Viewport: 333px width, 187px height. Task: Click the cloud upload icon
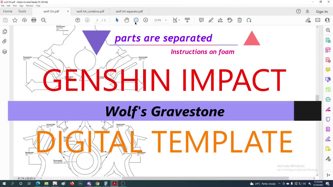click(x=24, y=20)
